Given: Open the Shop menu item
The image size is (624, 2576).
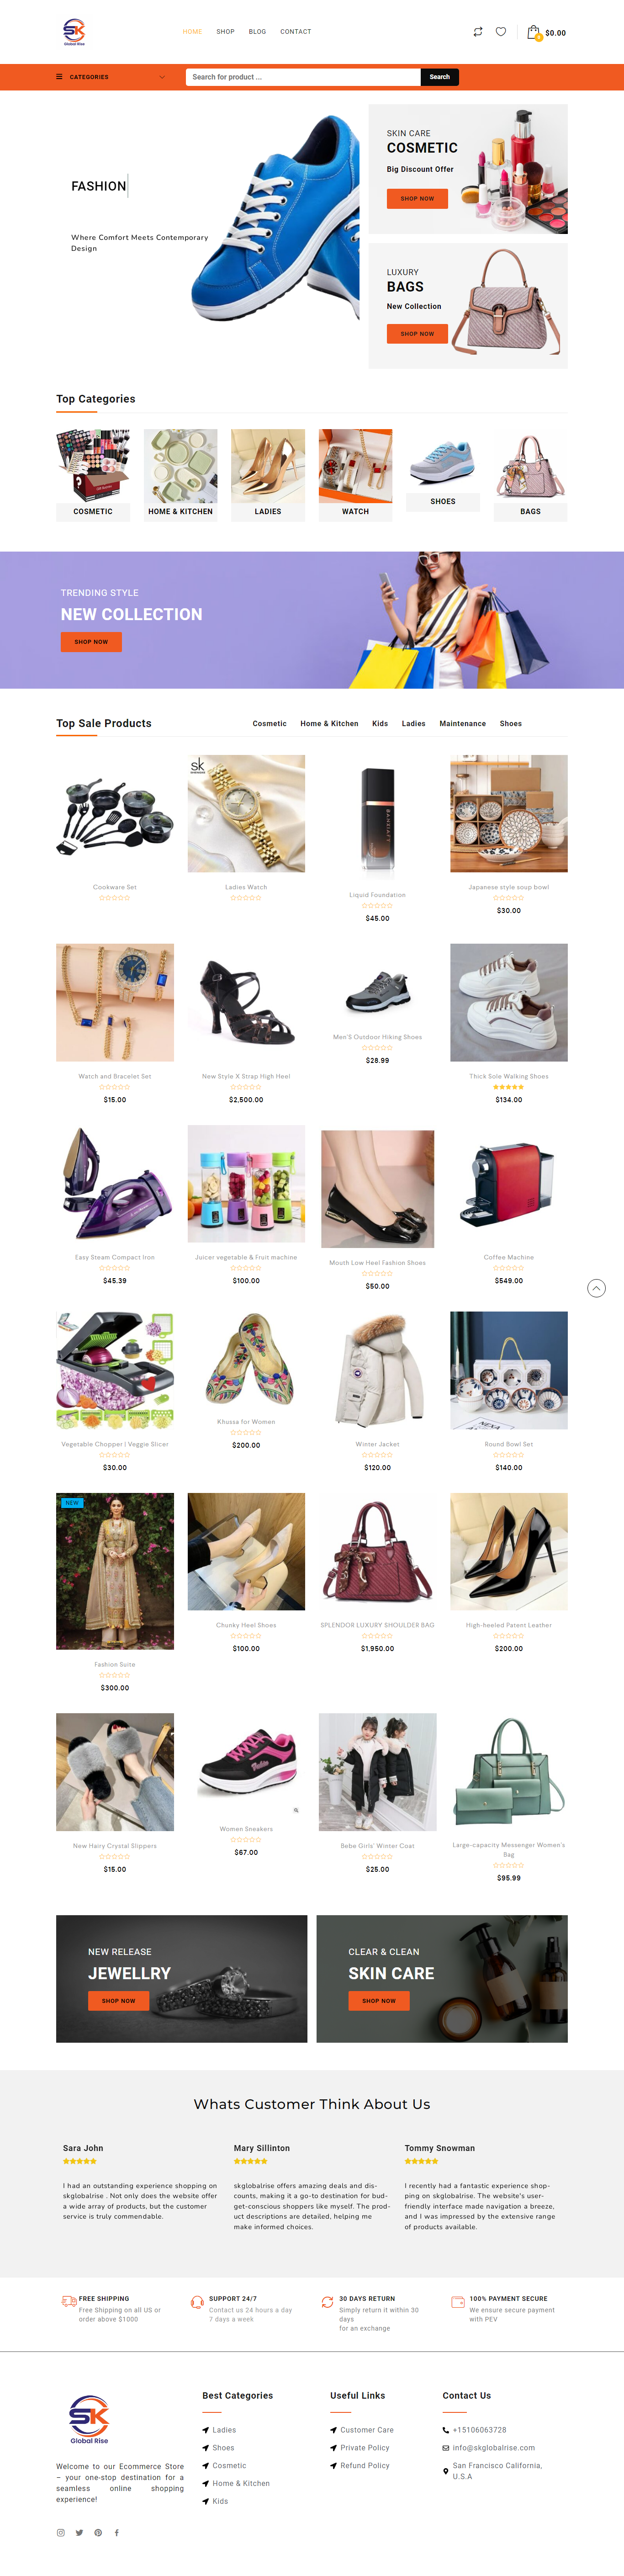Looking at the screenshot, I should (225, 32).
